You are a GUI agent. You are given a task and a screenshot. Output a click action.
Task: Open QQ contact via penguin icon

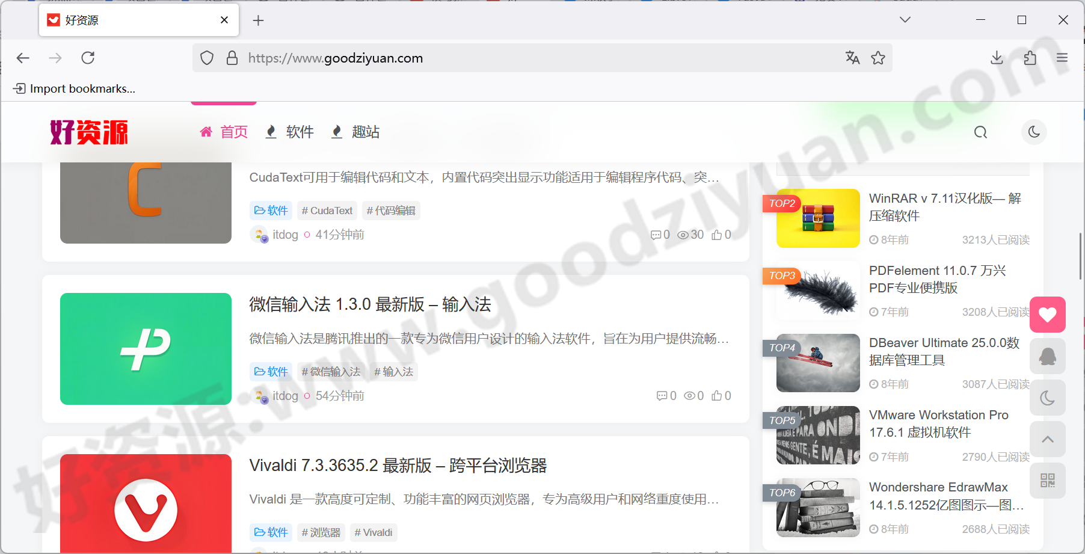[1048, 356]
